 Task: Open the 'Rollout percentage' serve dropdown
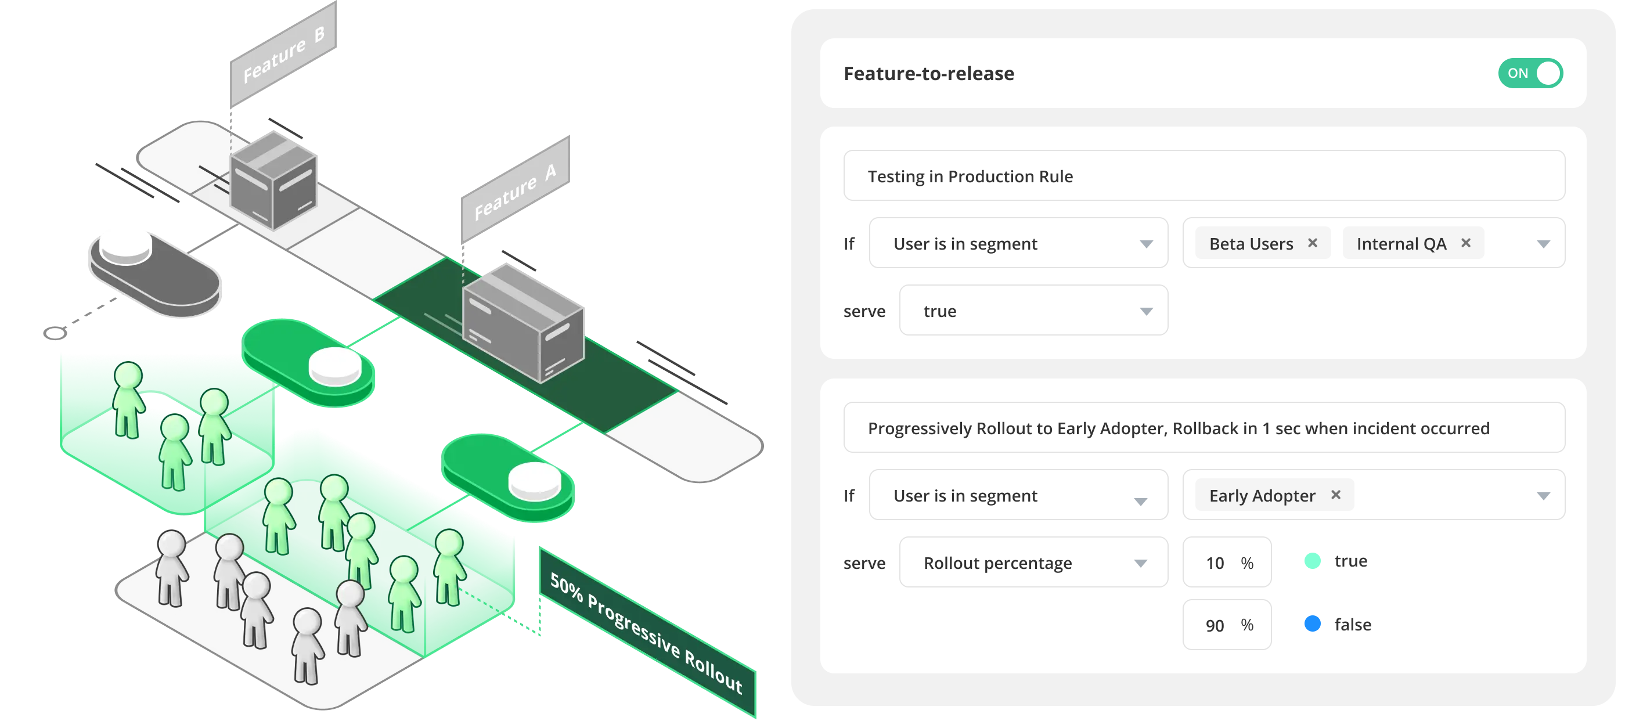tap(1033, 562)
